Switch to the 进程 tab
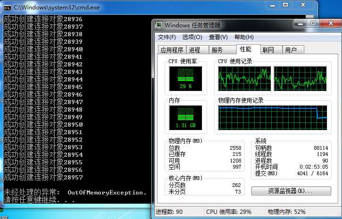342x219 pixels. coord(197,50)
